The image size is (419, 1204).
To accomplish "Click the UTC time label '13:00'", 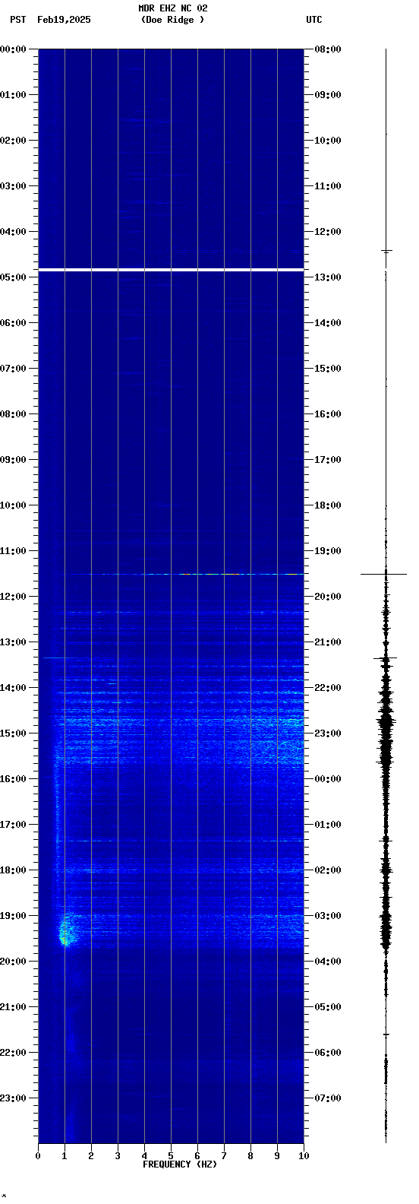I will click(328, 277).
